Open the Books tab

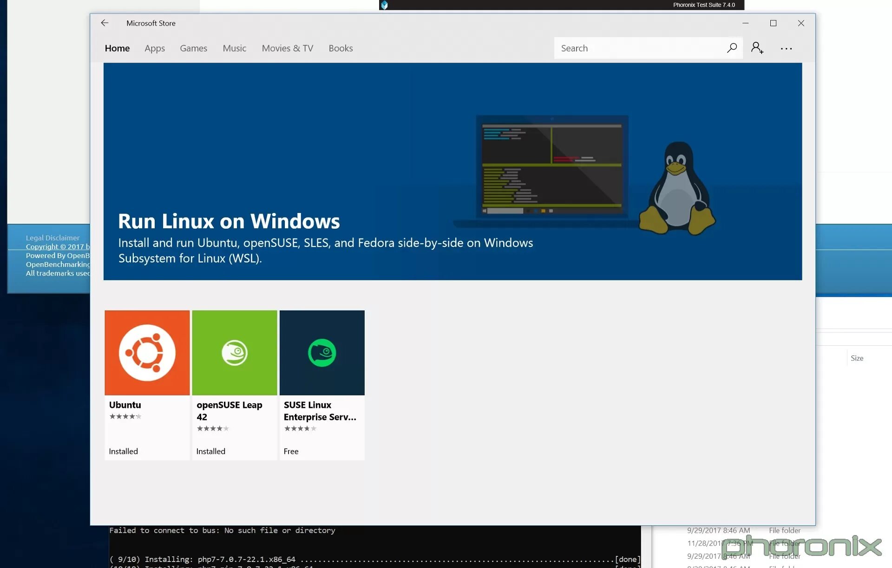point(341,48)
